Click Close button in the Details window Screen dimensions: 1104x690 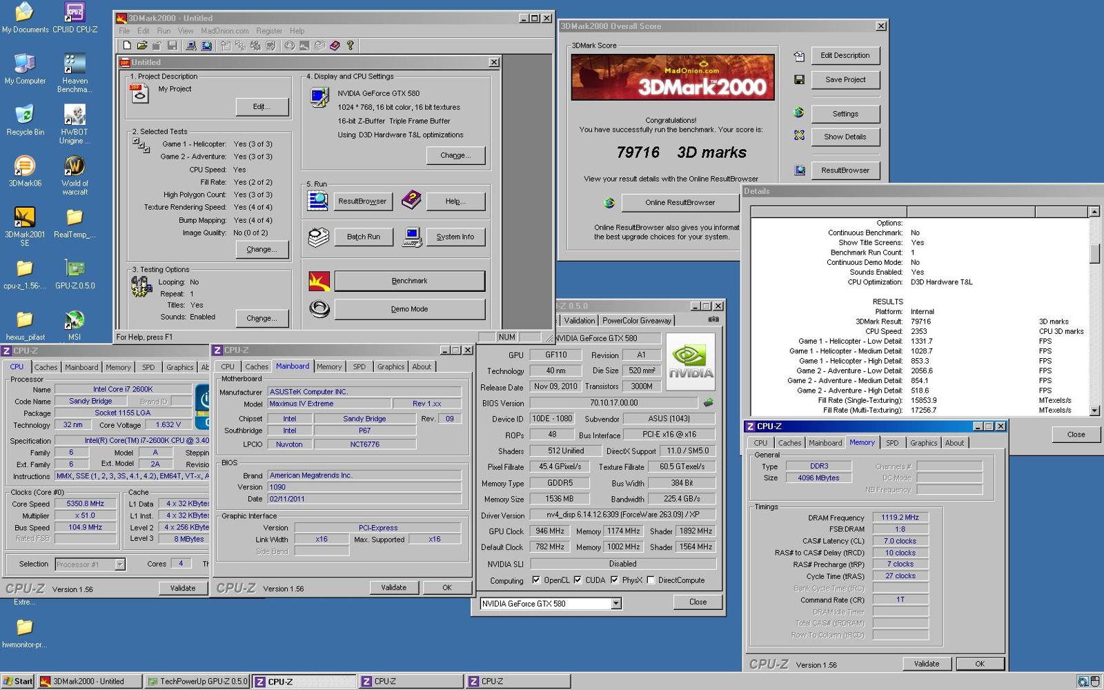point(1076,435)
